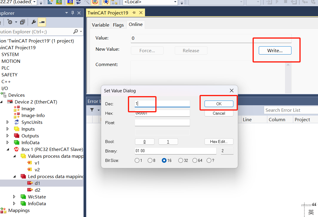Click the Show Online Data toolbar icon
The image size is (318, 217).
pyautogui.click(x=106, y=2)
